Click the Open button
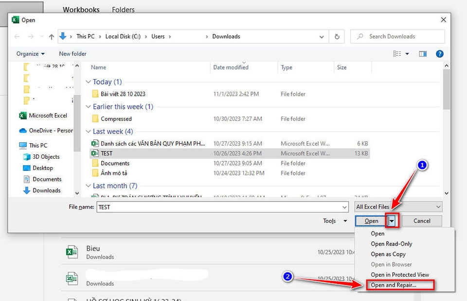Viewport: 467px width, 301px height. point(371,221)
